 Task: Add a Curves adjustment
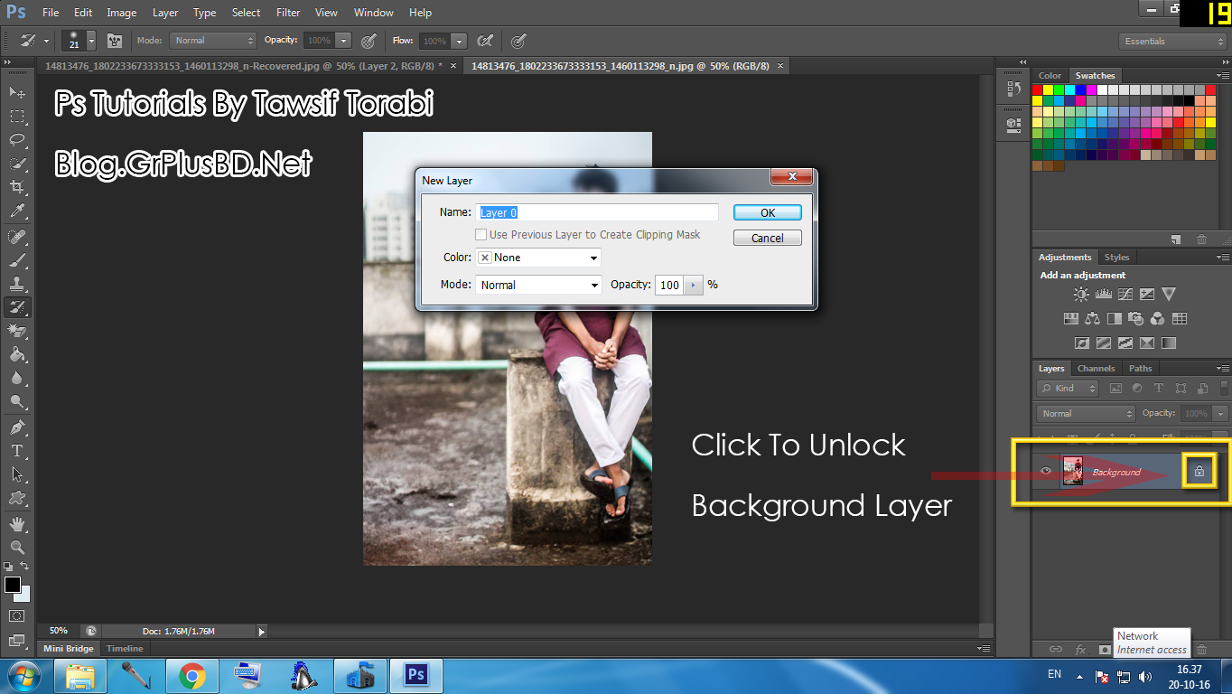tap(1125, 294)
